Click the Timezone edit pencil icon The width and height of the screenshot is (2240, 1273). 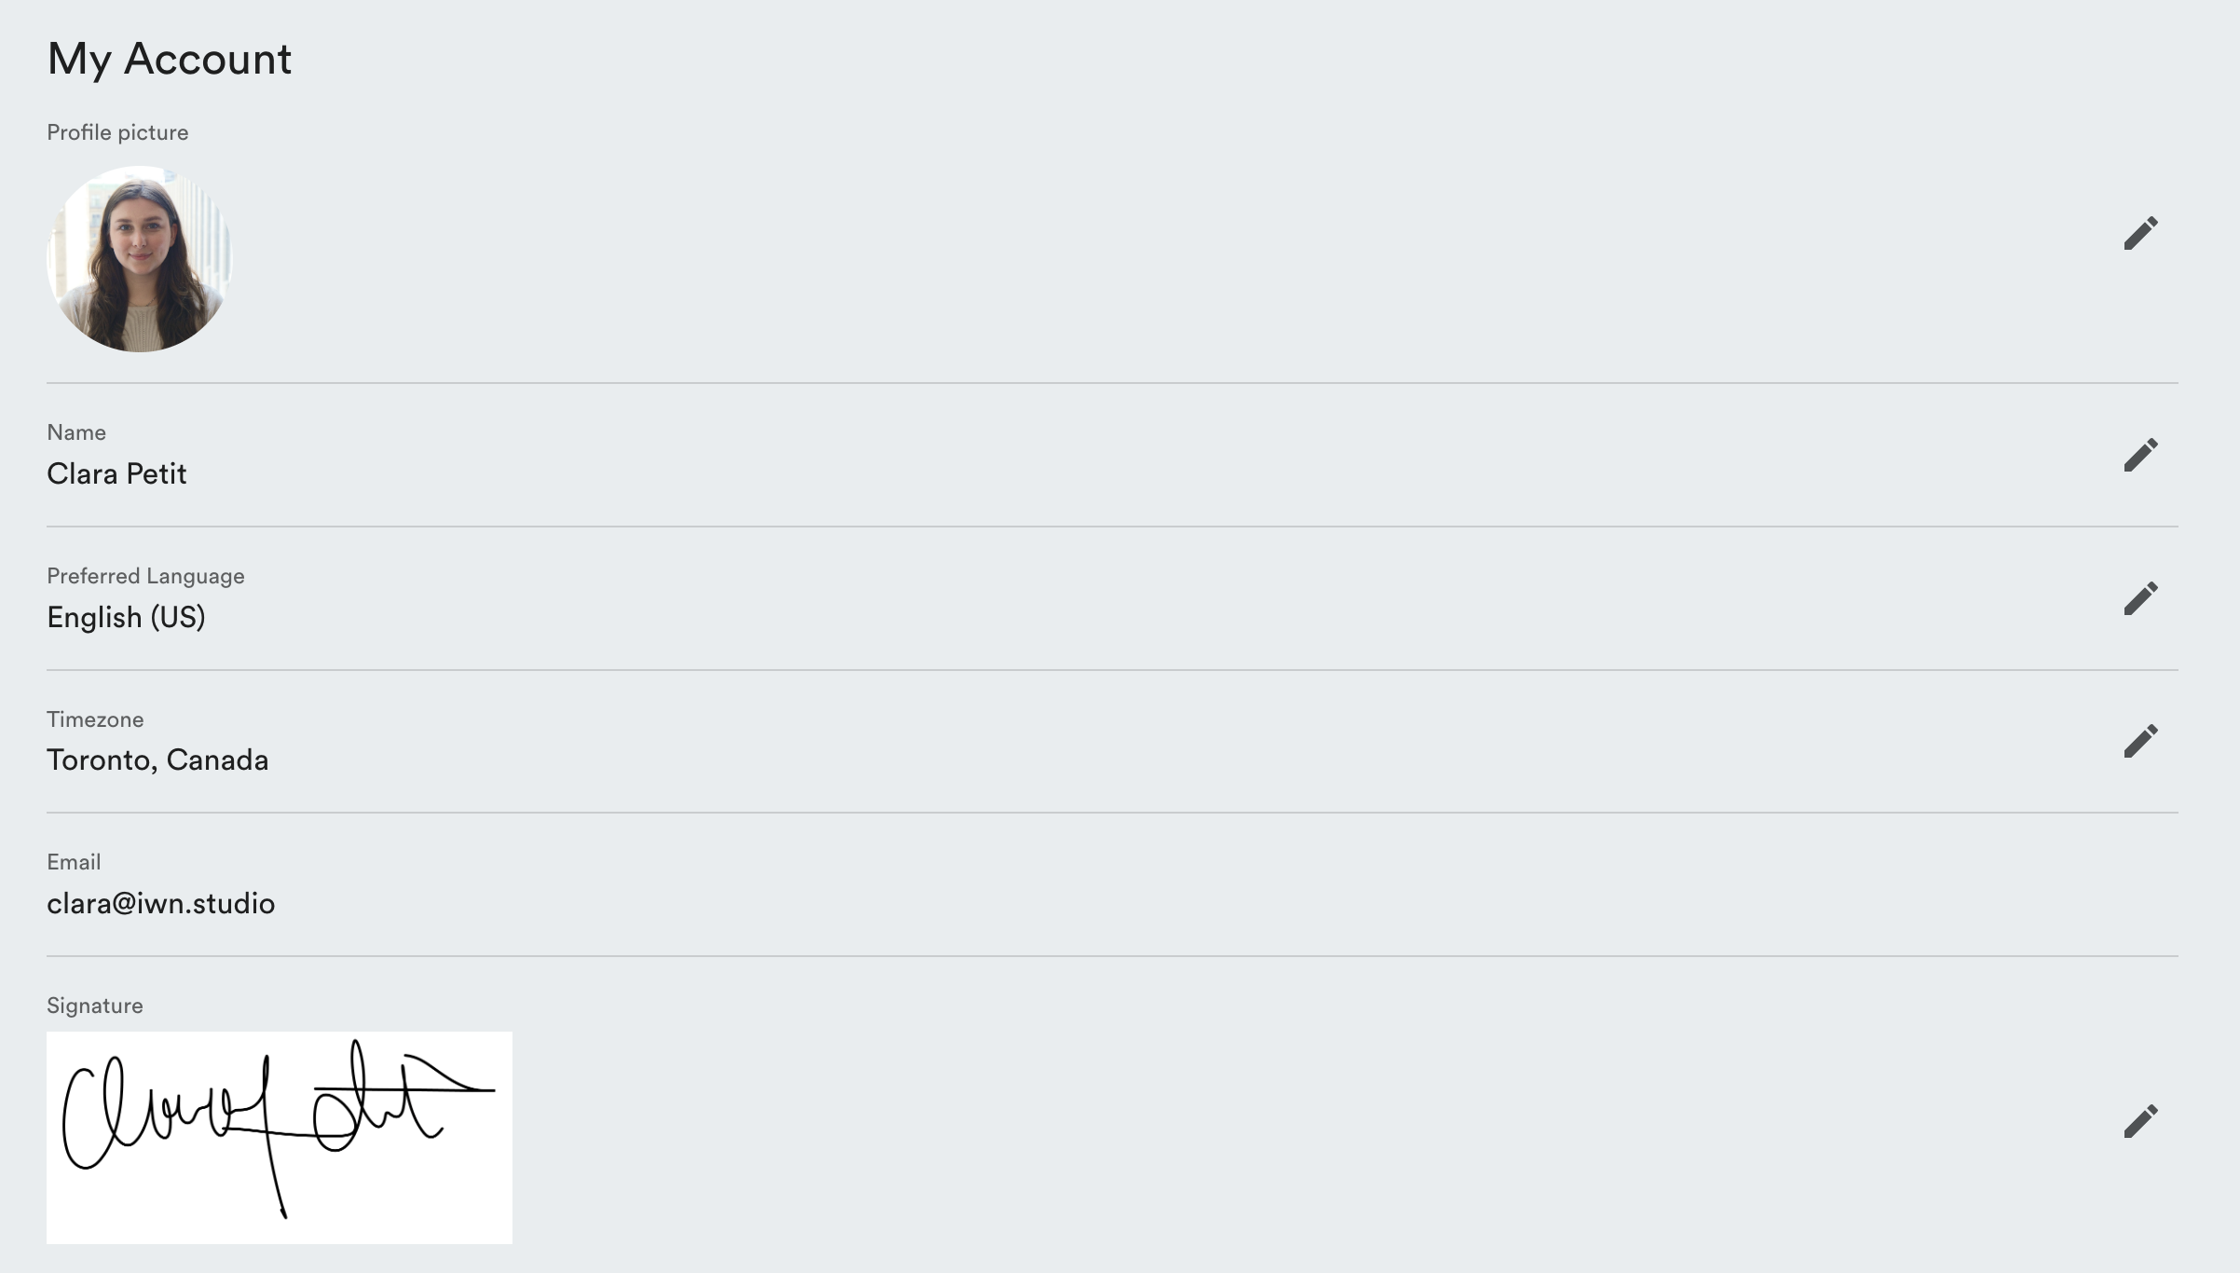(2140, 741)
